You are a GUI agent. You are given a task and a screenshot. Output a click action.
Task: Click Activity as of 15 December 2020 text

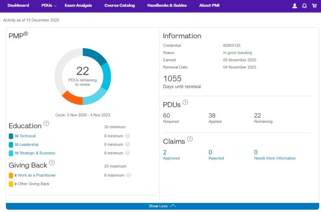31,20
